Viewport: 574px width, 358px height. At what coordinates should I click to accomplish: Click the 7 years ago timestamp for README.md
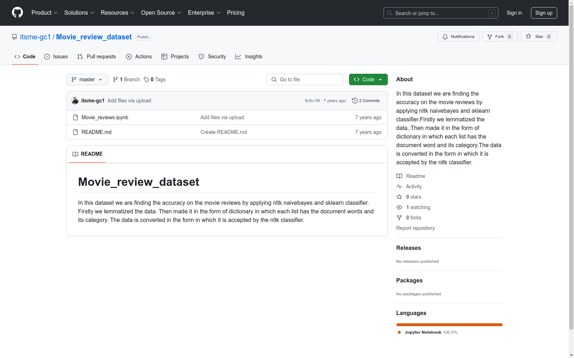[368, 132]
